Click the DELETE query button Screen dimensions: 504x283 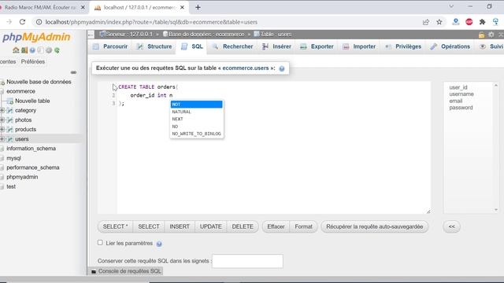[243, 226]
